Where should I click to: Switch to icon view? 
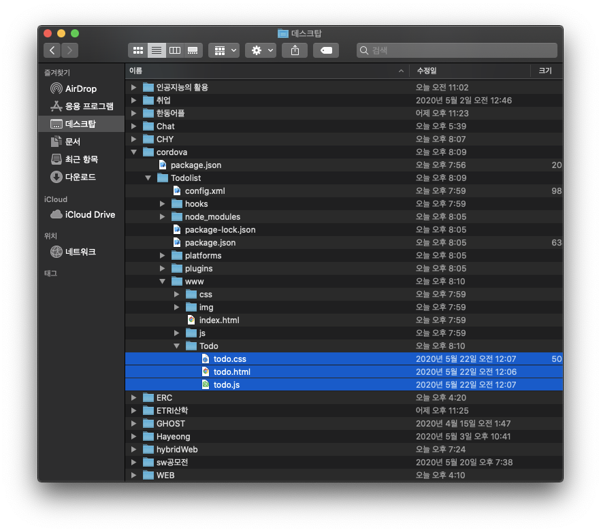click(x=138, y=50)
